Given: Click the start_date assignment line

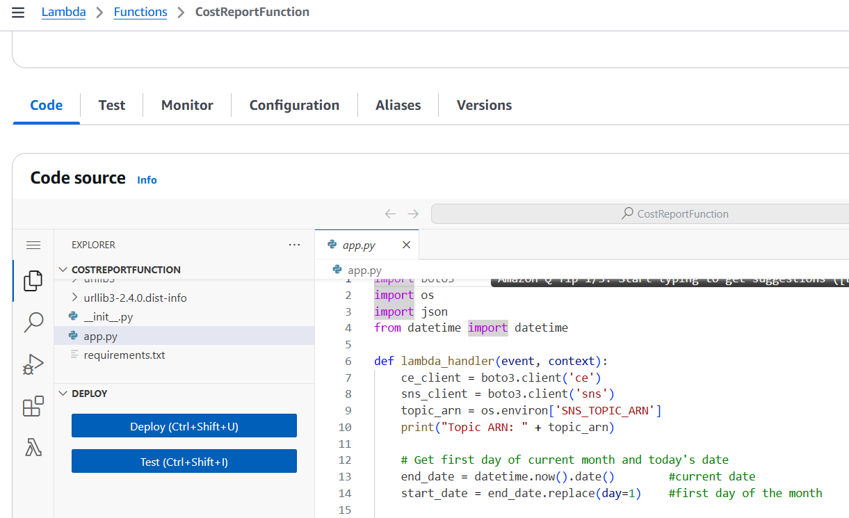Looking at the screenshot, I should click(x=521, y=493).
